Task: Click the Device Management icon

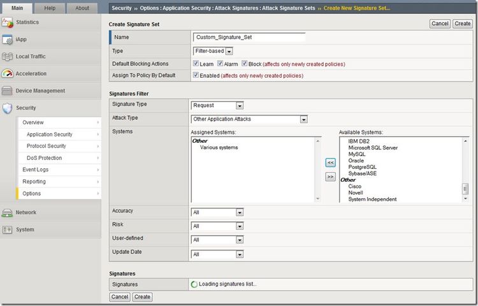Action: [x=7, y=91]
